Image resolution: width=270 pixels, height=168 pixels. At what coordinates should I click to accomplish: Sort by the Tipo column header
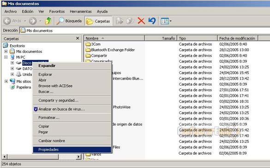[x=198, y=38]
